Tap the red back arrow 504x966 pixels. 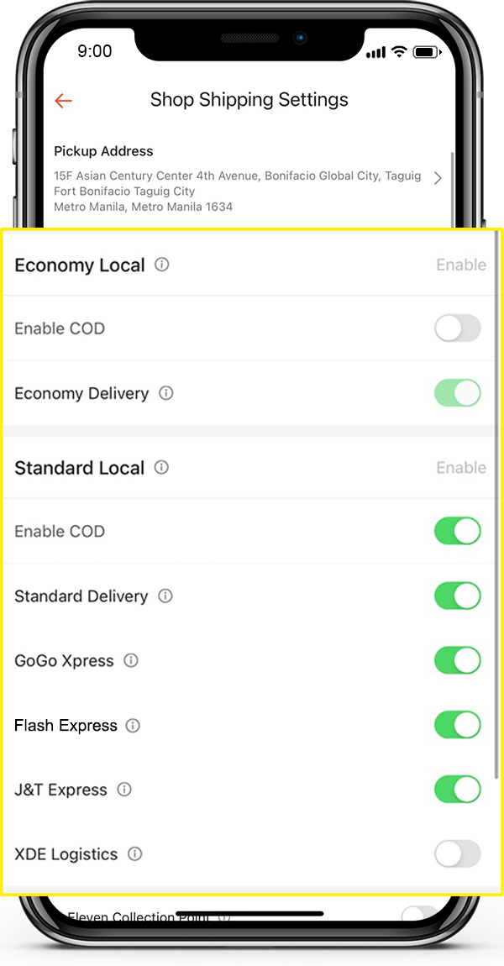[63, 100]
